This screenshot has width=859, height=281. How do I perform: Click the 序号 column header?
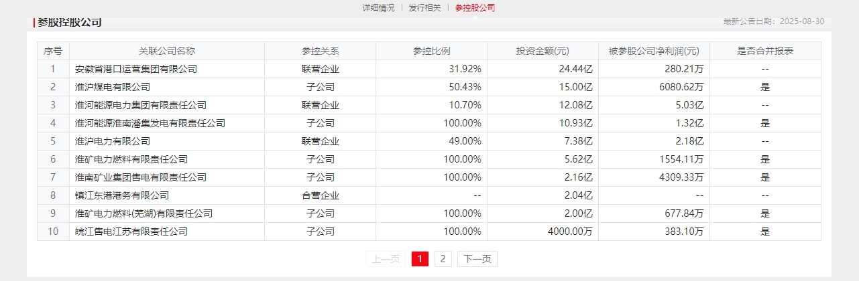[x=53, y=51]
